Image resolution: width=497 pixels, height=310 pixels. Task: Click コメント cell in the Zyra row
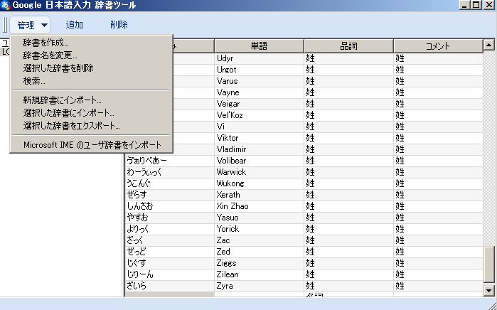click(439, 287)
